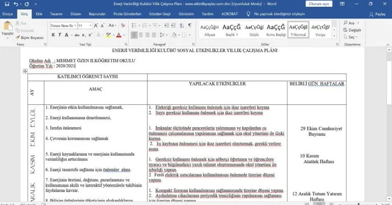Apply yellow text highlight color
This screenshot has height=205, width=392.
click(108, 35)
